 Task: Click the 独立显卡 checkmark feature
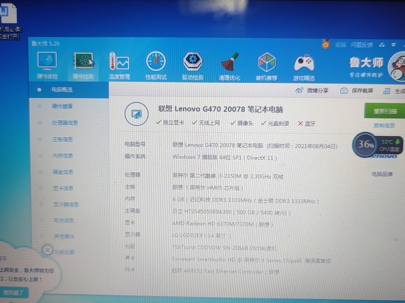(170, 123)
